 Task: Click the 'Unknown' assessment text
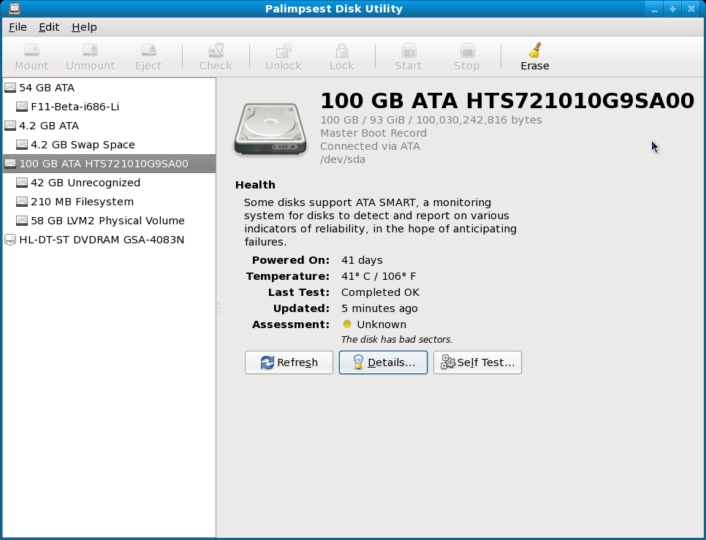click(382, 324)
